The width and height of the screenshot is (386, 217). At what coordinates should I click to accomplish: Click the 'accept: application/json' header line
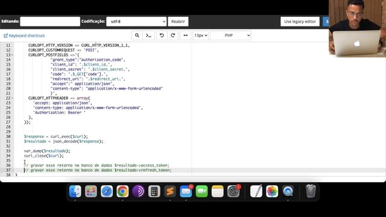coord(63,103)
